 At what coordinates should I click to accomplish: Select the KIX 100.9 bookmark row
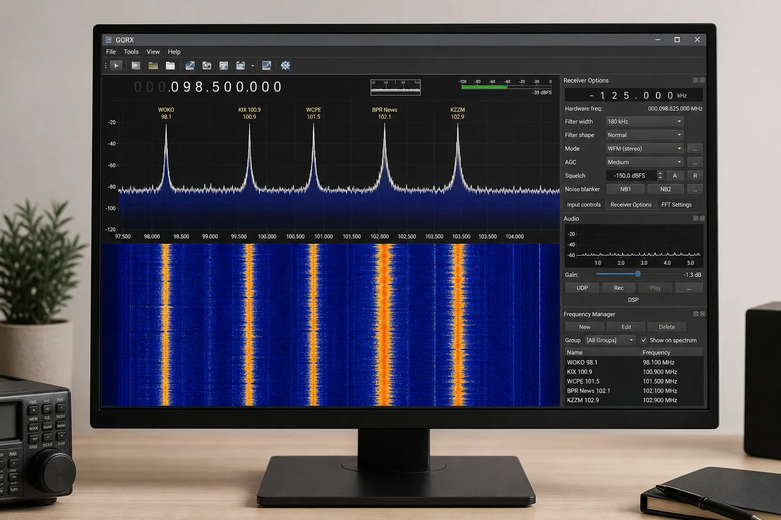(x=634, y=372)
